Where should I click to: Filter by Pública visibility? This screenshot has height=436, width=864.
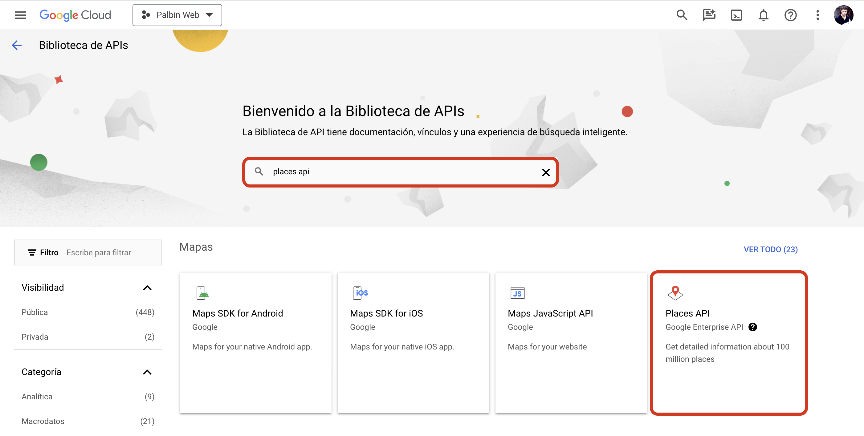point(88,312)
